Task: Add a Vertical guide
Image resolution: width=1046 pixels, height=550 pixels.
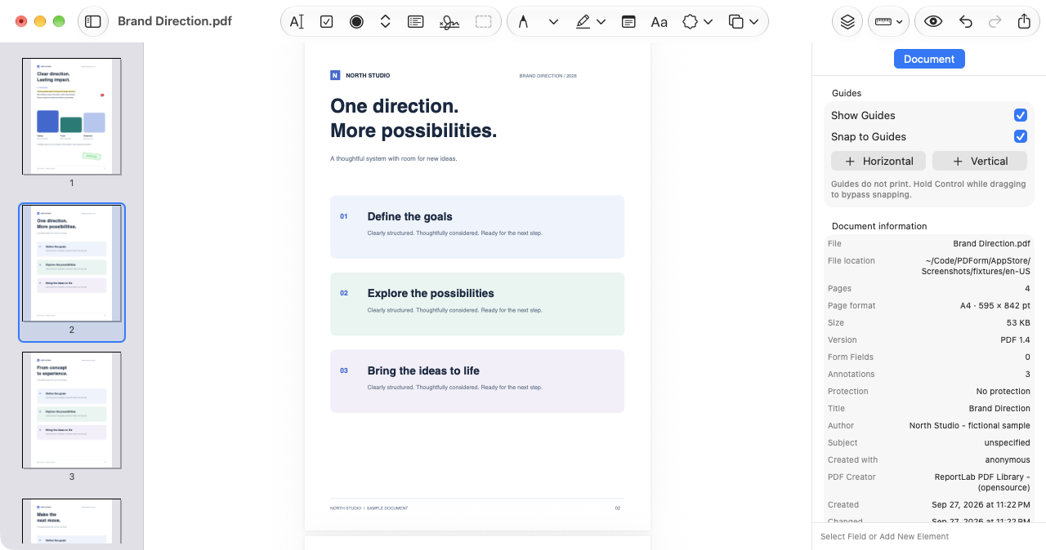Action: pyautogui.click(x=980, y=161)
